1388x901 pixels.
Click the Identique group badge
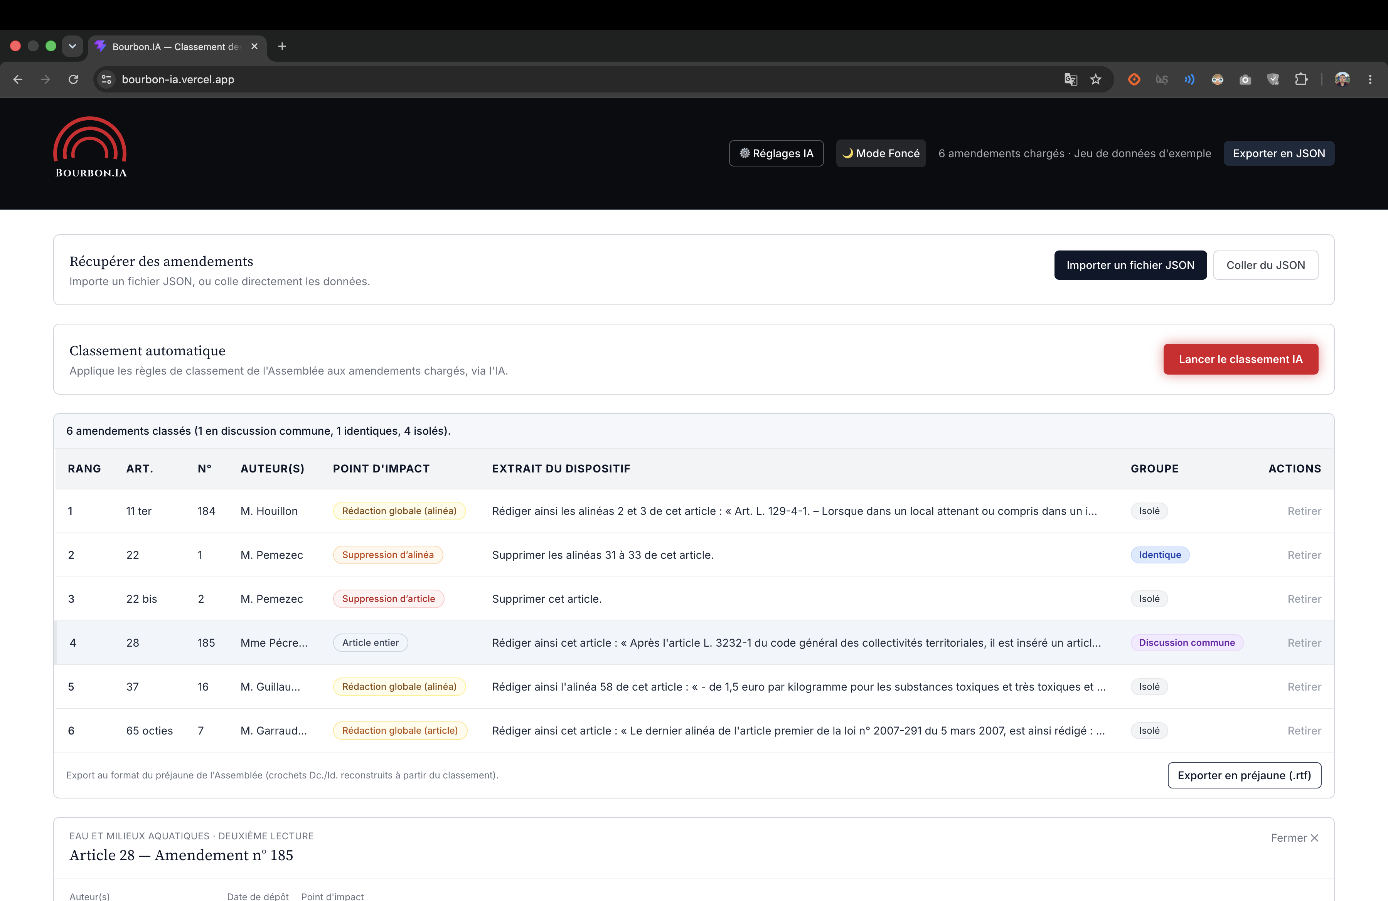pos(1159,555)
